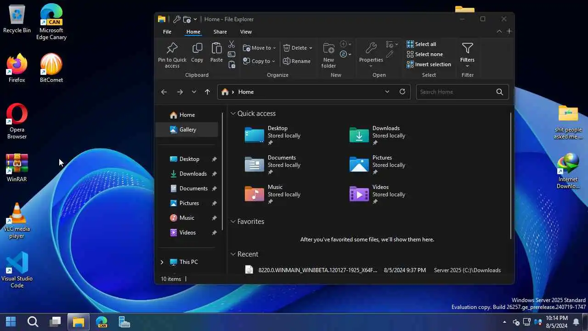Click the Paste button in Clipboard group
This screenshot has width=588, height=331.
click(x=216, y=52)
